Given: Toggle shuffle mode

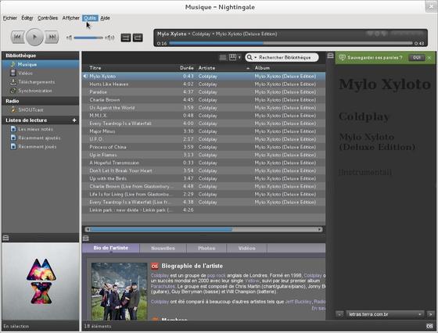Looking at the screenshot, I should [126, 38].
